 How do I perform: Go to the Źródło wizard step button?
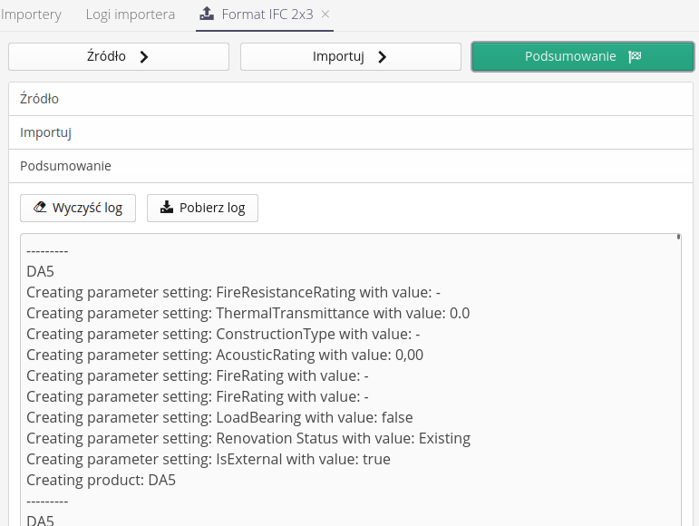pos(119,56)
